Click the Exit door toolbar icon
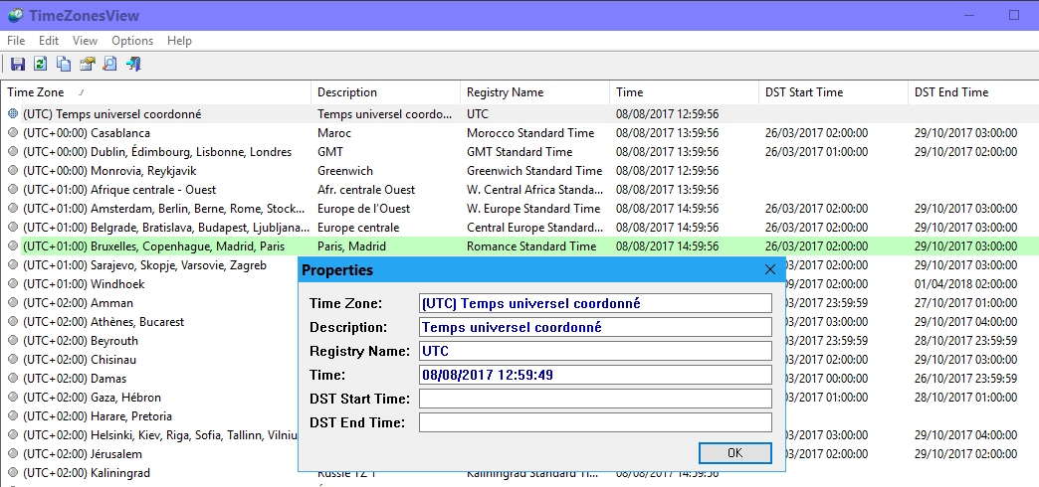 (x=133, y=65)
